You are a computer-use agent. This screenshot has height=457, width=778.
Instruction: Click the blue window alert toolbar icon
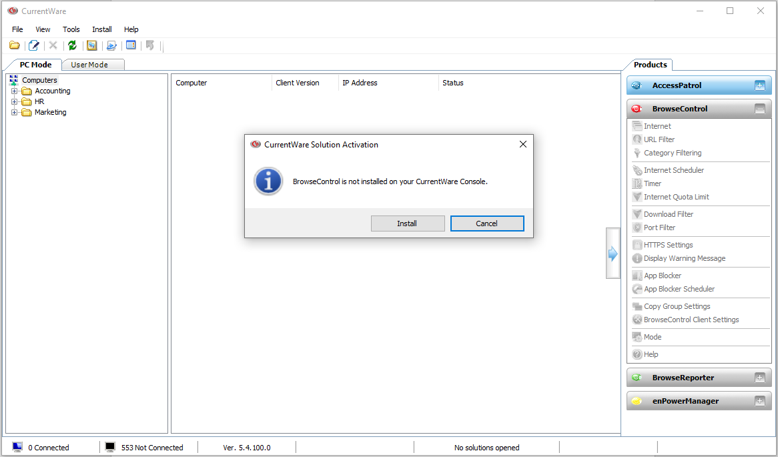131,45
